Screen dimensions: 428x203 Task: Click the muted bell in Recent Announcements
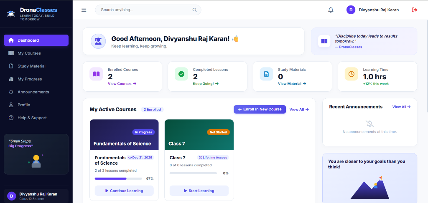click(x=369, y=124)
